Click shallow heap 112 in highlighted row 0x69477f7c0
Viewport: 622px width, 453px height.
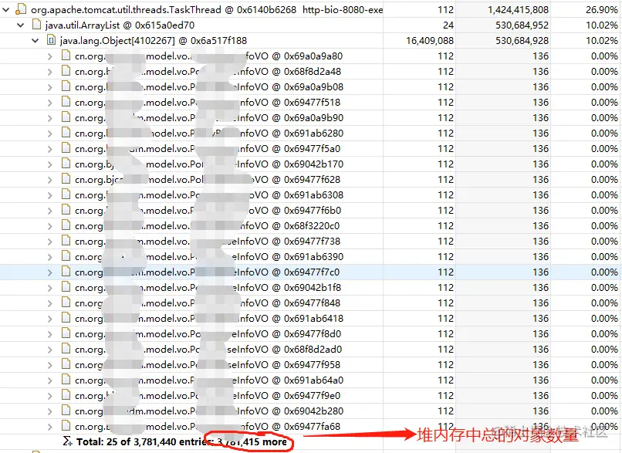coord(445,272)
